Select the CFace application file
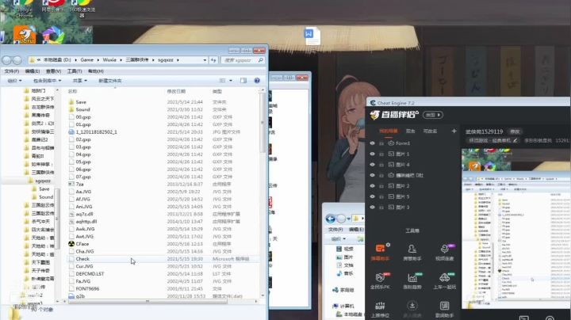Image resolution: width=571 pixels, height=320 pixels. pos(82,244)
